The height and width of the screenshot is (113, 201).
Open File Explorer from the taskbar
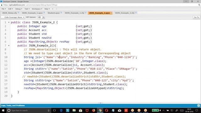[74, 110]
